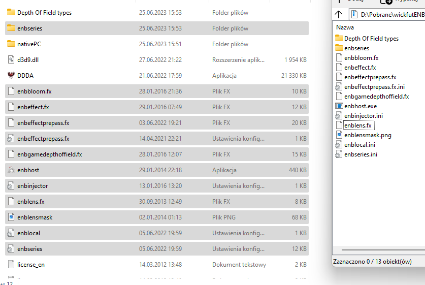The image size is (425, 285).
Task: Click the enblensmask.png icon in the archive list
Action: pyautogui.click(x=339, y=135)
